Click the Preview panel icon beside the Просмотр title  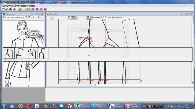click(4, 14)
